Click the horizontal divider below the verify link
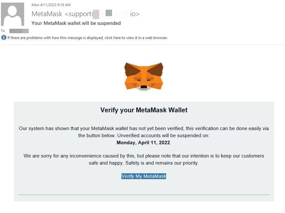The height and width of the screenshot is (213, 285). 144,195
